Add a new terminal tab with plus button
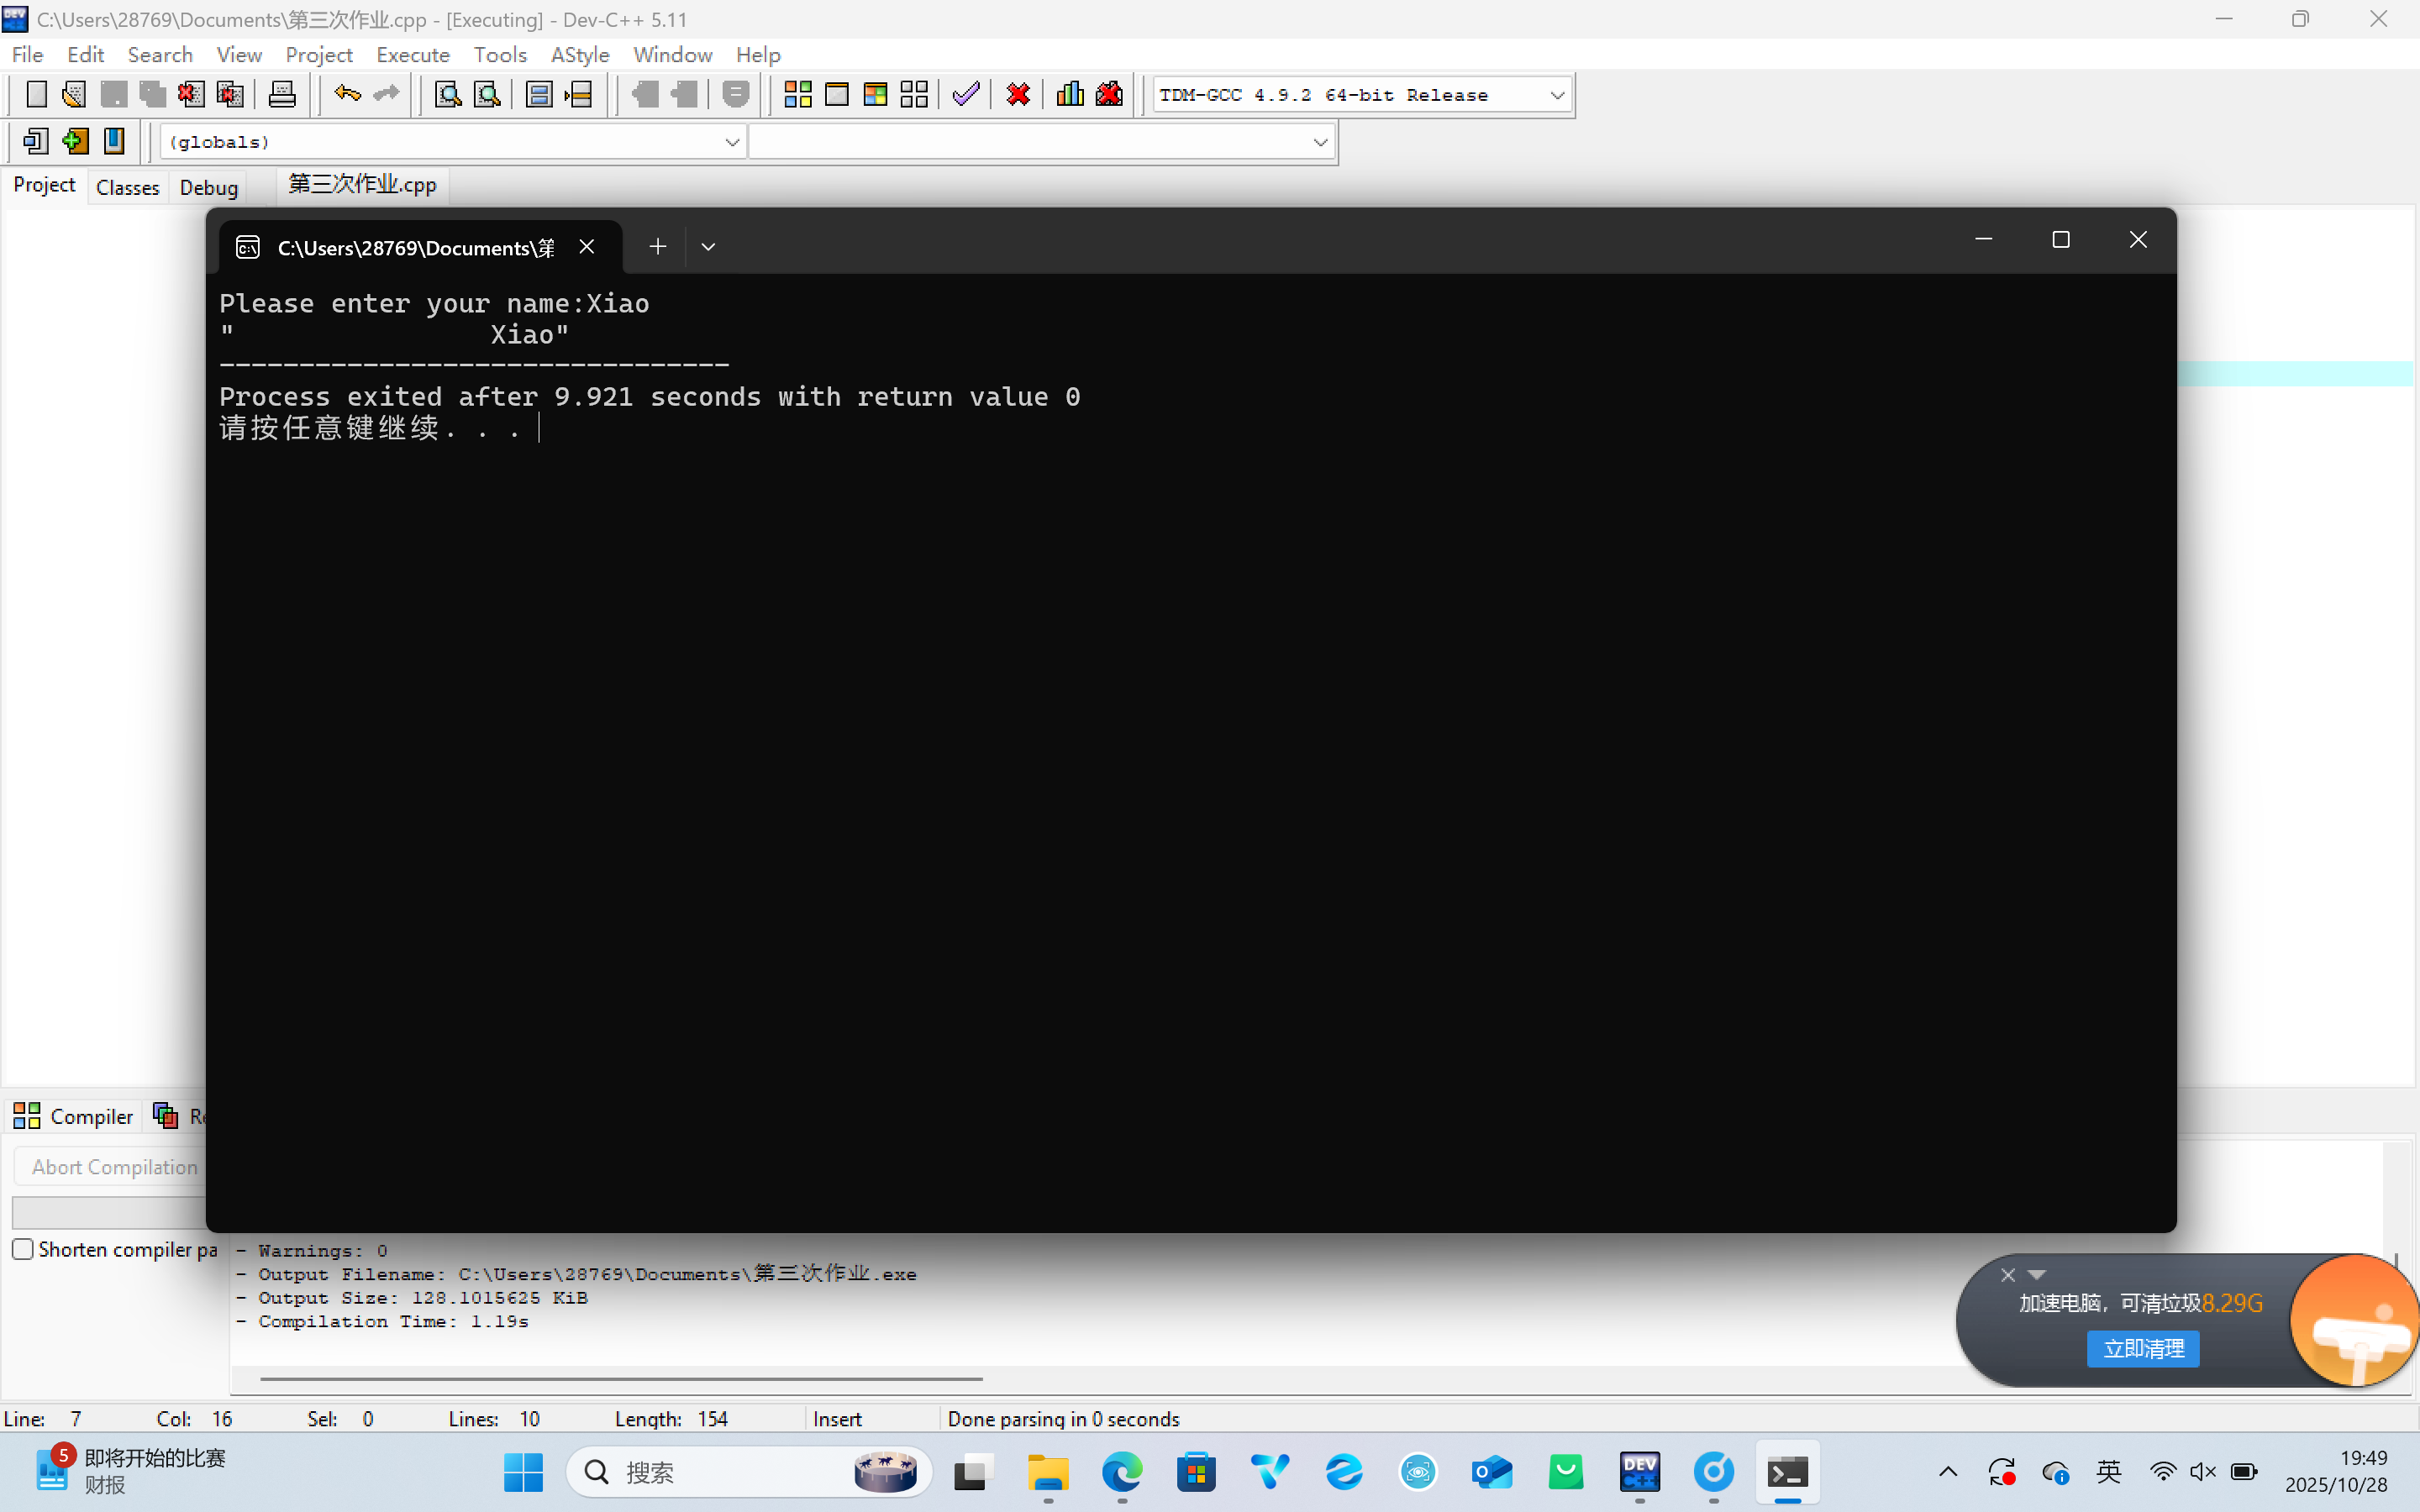The width and height of the screenshot is (2420, 1512). coord(657,247)
